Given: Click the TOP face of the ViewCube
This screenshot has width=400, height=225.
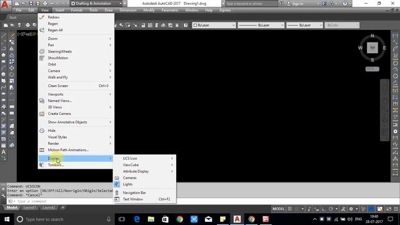Looking at the screenshot, I should click(372, 47).
